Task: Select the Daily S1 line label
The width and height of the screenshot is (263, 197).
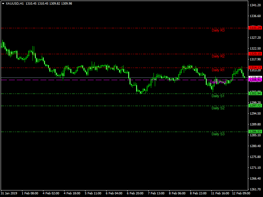Action: 218,96
